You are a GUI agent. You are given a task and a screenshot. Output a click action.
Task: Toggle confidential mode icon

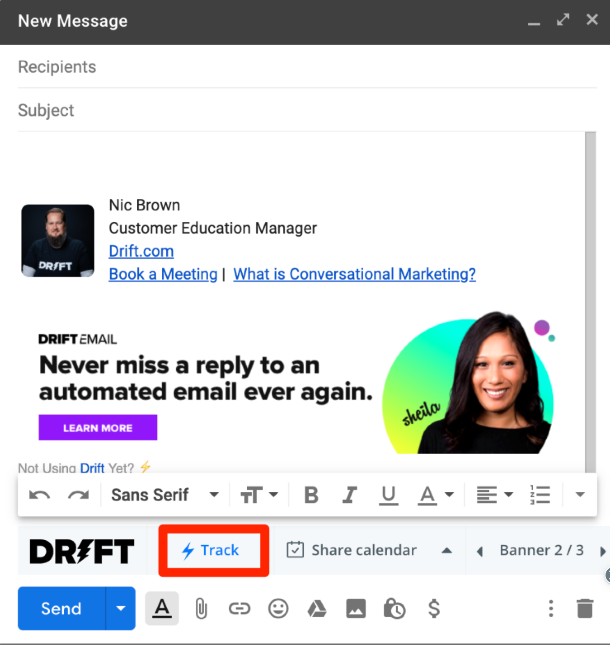(x=395, y=609)
